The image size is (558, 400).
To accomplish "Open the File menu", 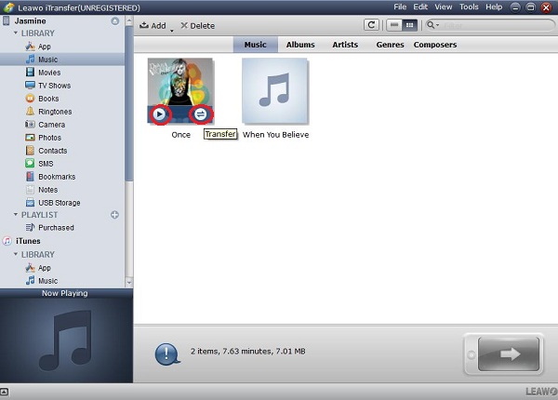I will (x=400, y=7).
